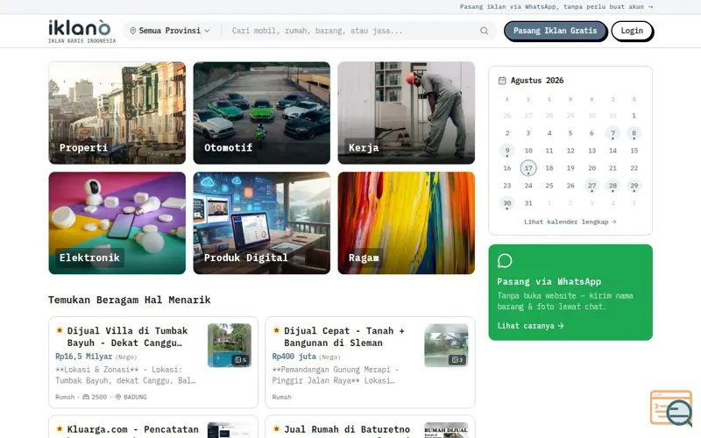Click the search magnifier icon
The height and width of the screenshot is (438, 701).
tap(485, 31)
